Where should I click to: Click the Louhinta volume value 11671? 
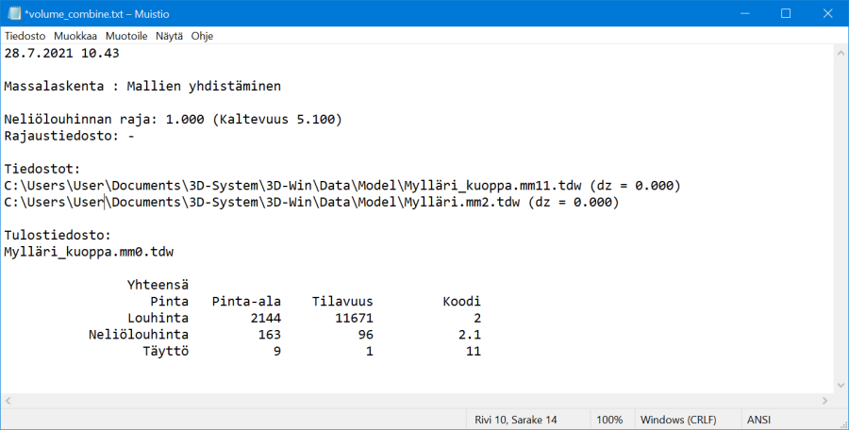(355, 318)
